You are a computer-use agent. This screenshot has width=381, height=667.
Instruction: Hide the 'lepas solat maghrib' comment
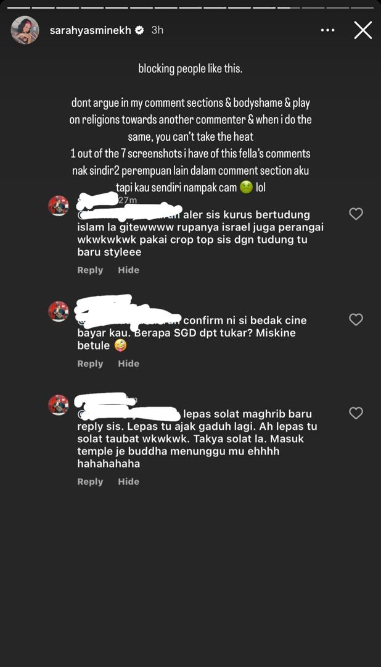pyautogui.click(x=129, y=482)
